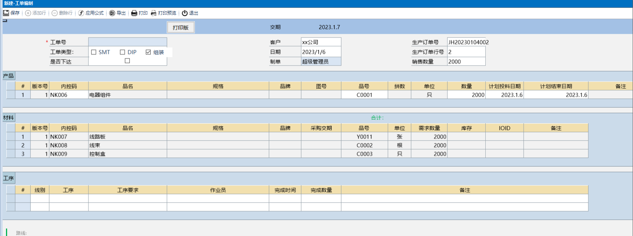Screen dimensions: 633x236
Task: Click the Add Row (添加行) plus icon
Action: click(x=28, y=13)
